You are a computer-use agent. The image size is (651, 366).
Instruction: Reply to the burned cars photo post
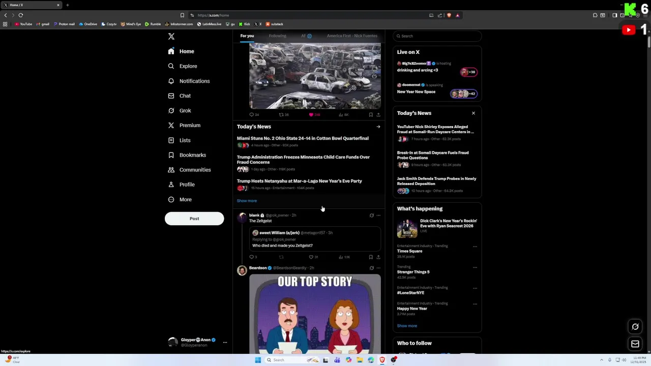[251, 115]
